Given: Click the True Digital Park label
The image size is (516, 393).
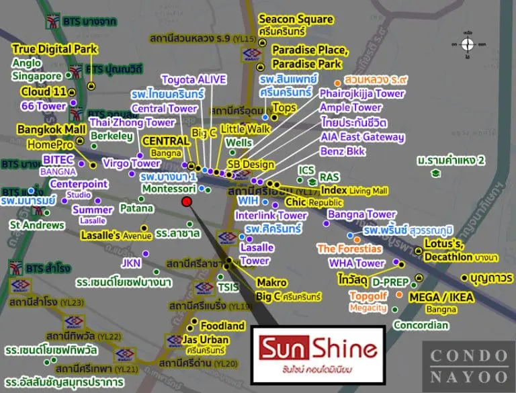Looking at the screenshot, I should coord(54,49).
